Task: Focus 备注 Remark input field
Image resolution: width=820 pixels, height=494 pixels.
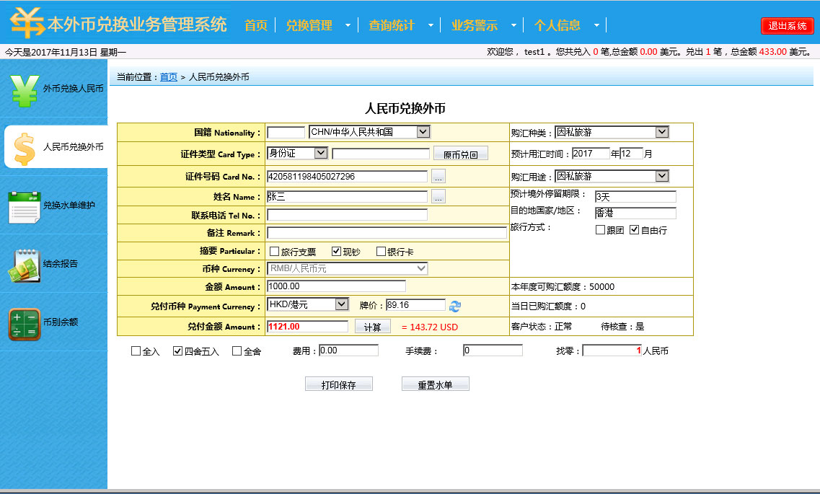Action: 387,233
